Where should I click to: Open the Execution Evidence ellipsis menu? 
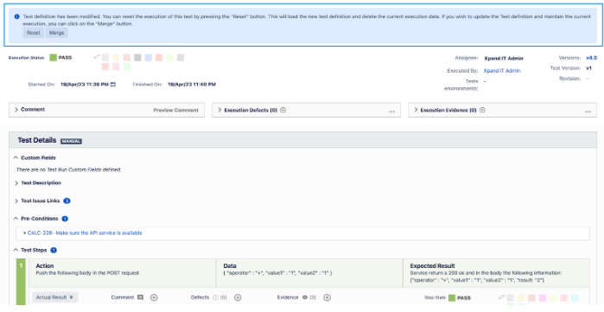pyautogui.click(x=588, y=111)
